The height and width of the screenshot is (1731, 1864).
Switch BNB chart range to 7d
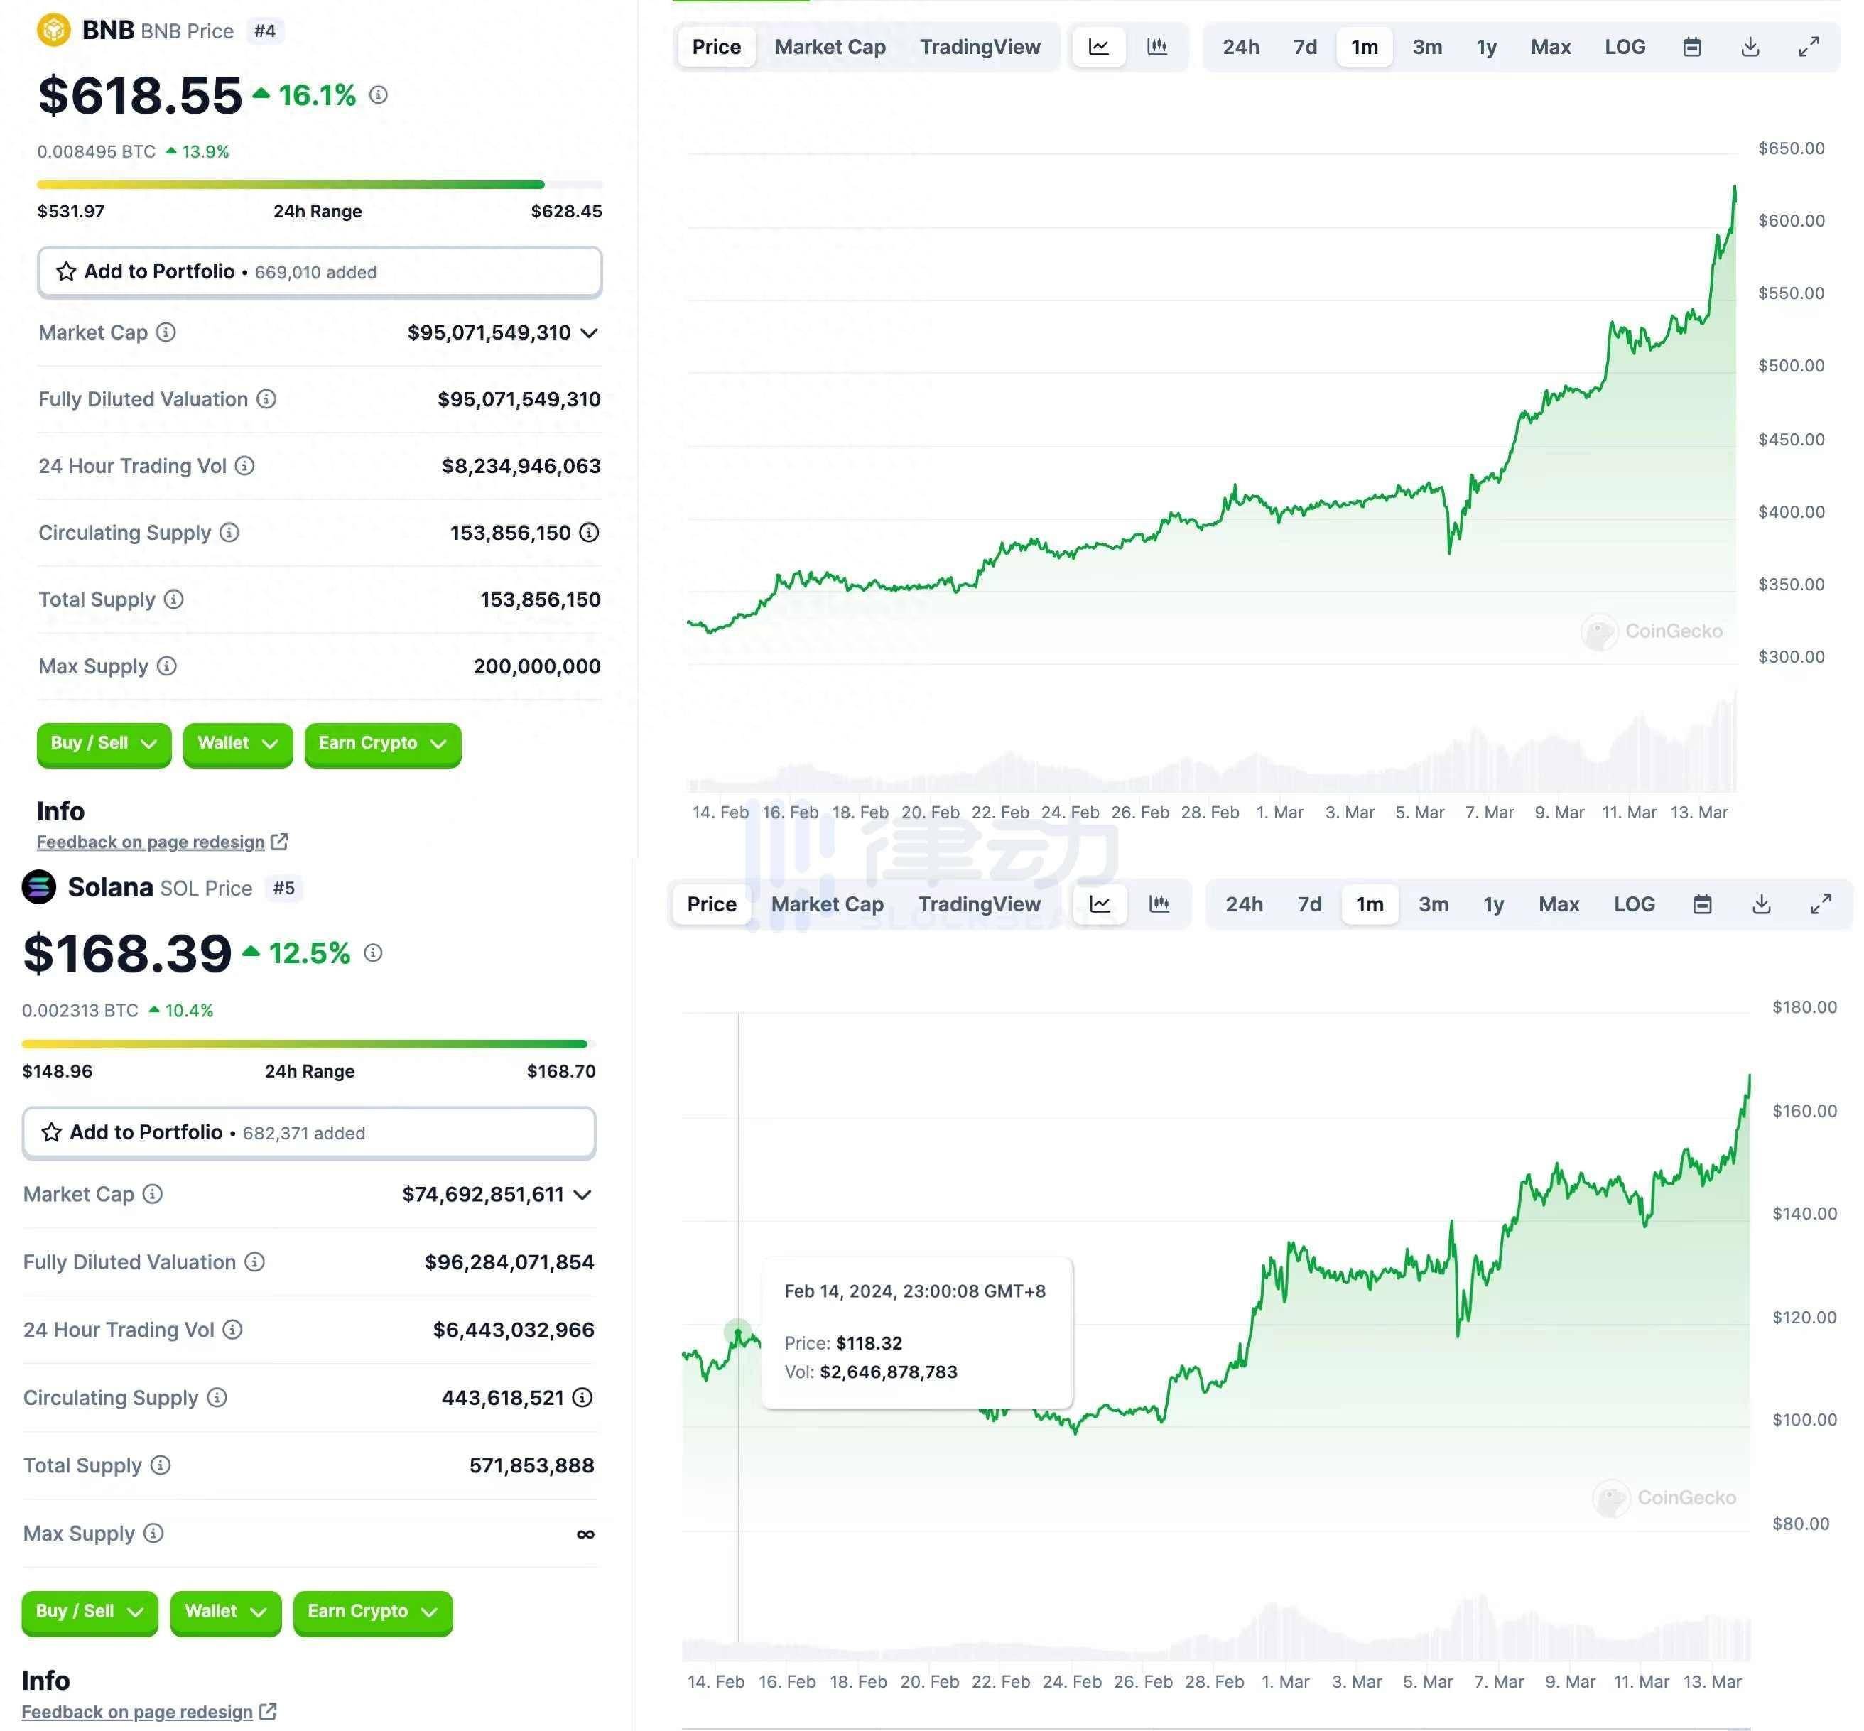(1305, 47)
